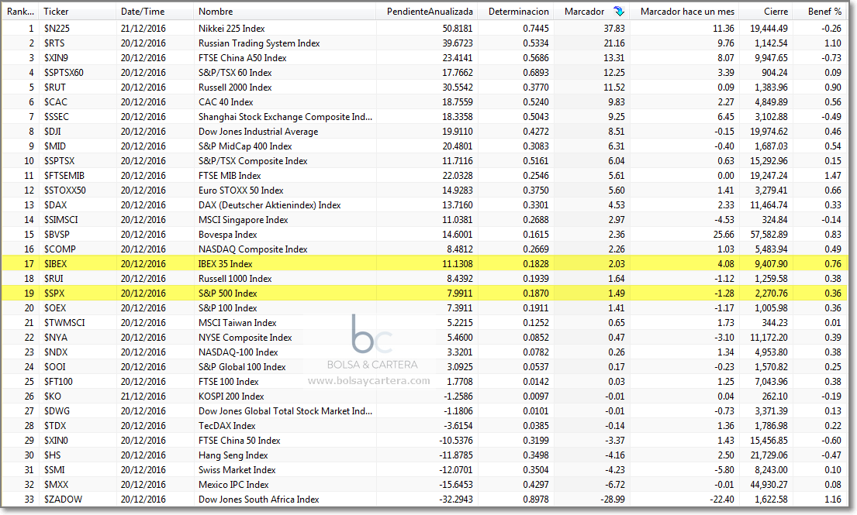
Task: Click the 'S&P 100 Index' name
Action: point(227,308)
